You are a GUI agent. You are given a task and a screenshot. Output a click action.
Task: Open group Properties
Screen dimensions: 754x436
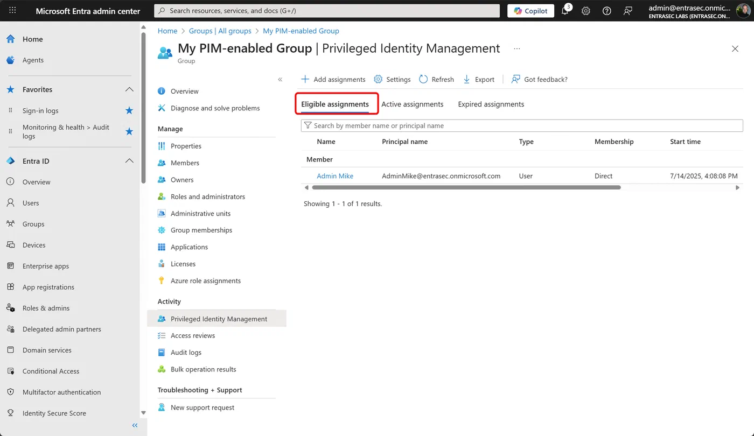[186, 146]
